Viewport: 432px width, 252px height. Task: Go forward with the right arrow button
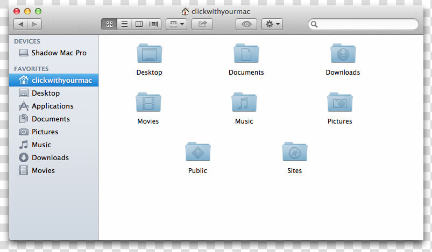click(x=35, y=24)
